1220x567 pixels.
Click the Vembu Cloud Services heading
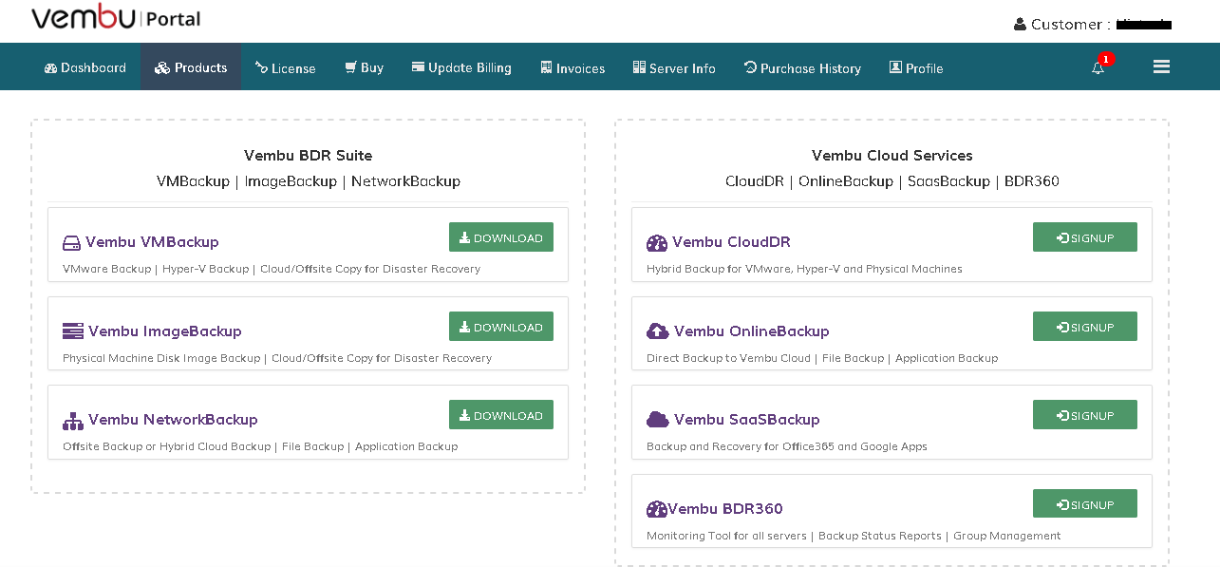pyautogui.click(x=892, y=156)
